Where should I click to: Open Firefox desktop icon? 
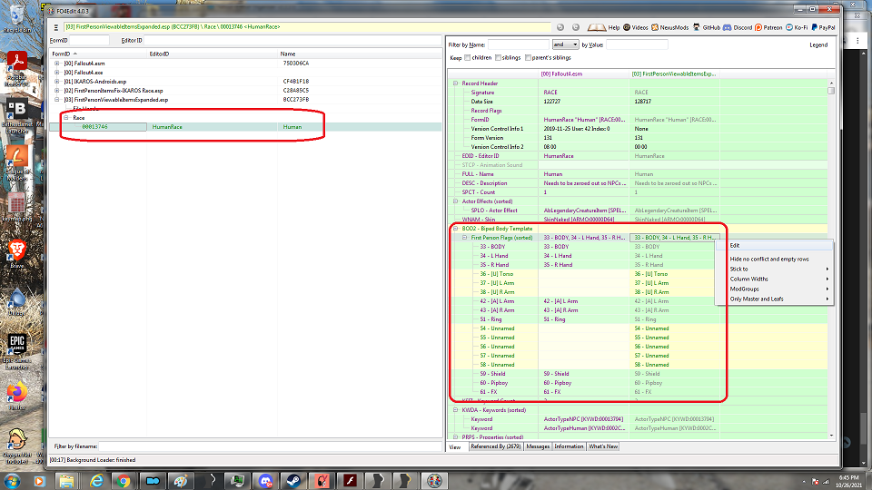[16, 397]
